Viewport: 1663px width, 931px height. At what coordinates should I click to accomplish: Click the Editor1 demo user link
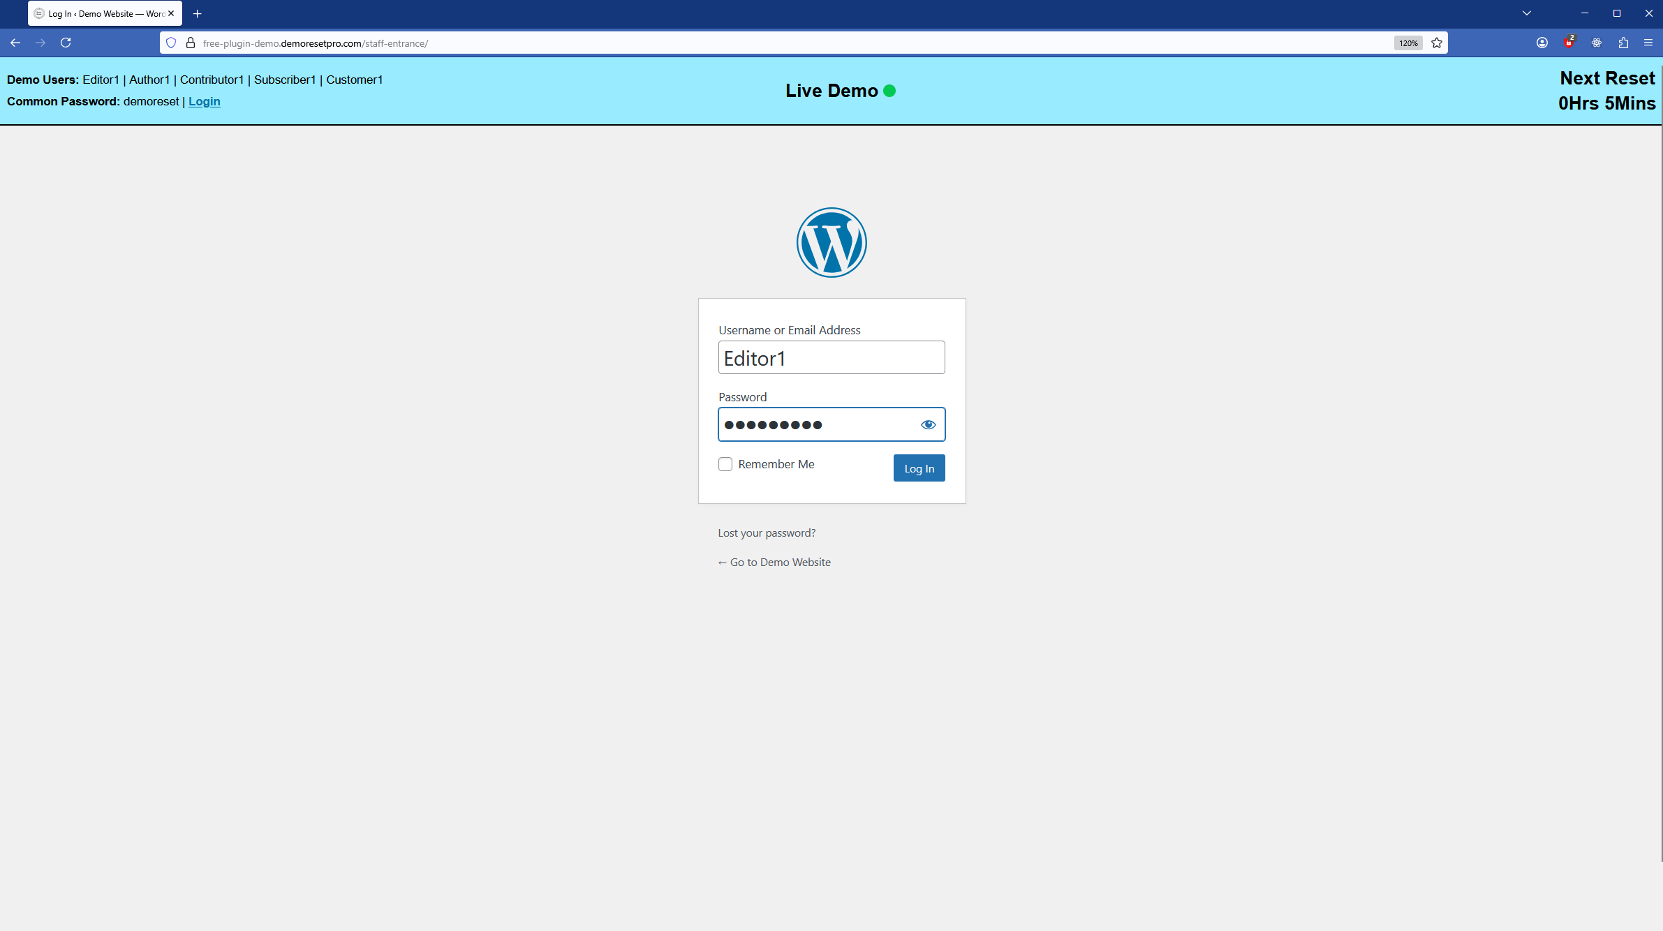click(x=101, y=80)
